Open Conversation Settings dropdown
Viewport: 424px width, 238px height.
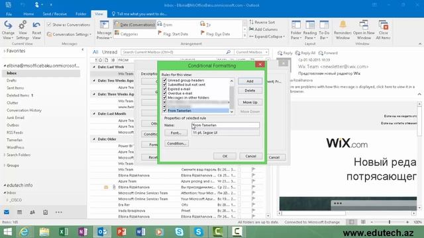point(69,34)
